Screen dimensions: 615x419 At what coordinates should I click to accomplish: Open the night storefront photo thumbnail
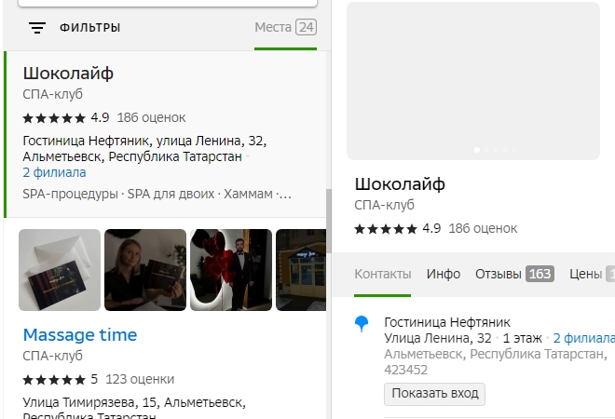coord(299,270)
